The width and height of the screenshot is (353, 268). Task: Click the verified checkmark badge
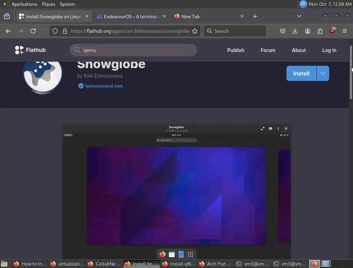[81, 86]
